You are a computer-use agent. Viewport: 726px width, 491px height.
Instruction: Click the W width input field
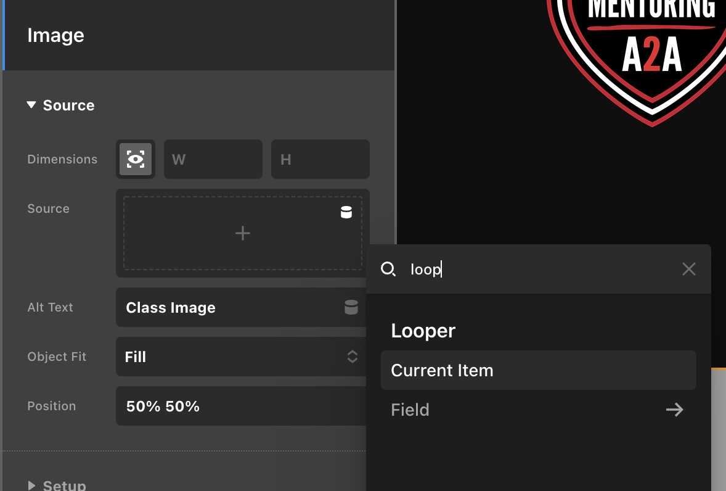[213, 159]
